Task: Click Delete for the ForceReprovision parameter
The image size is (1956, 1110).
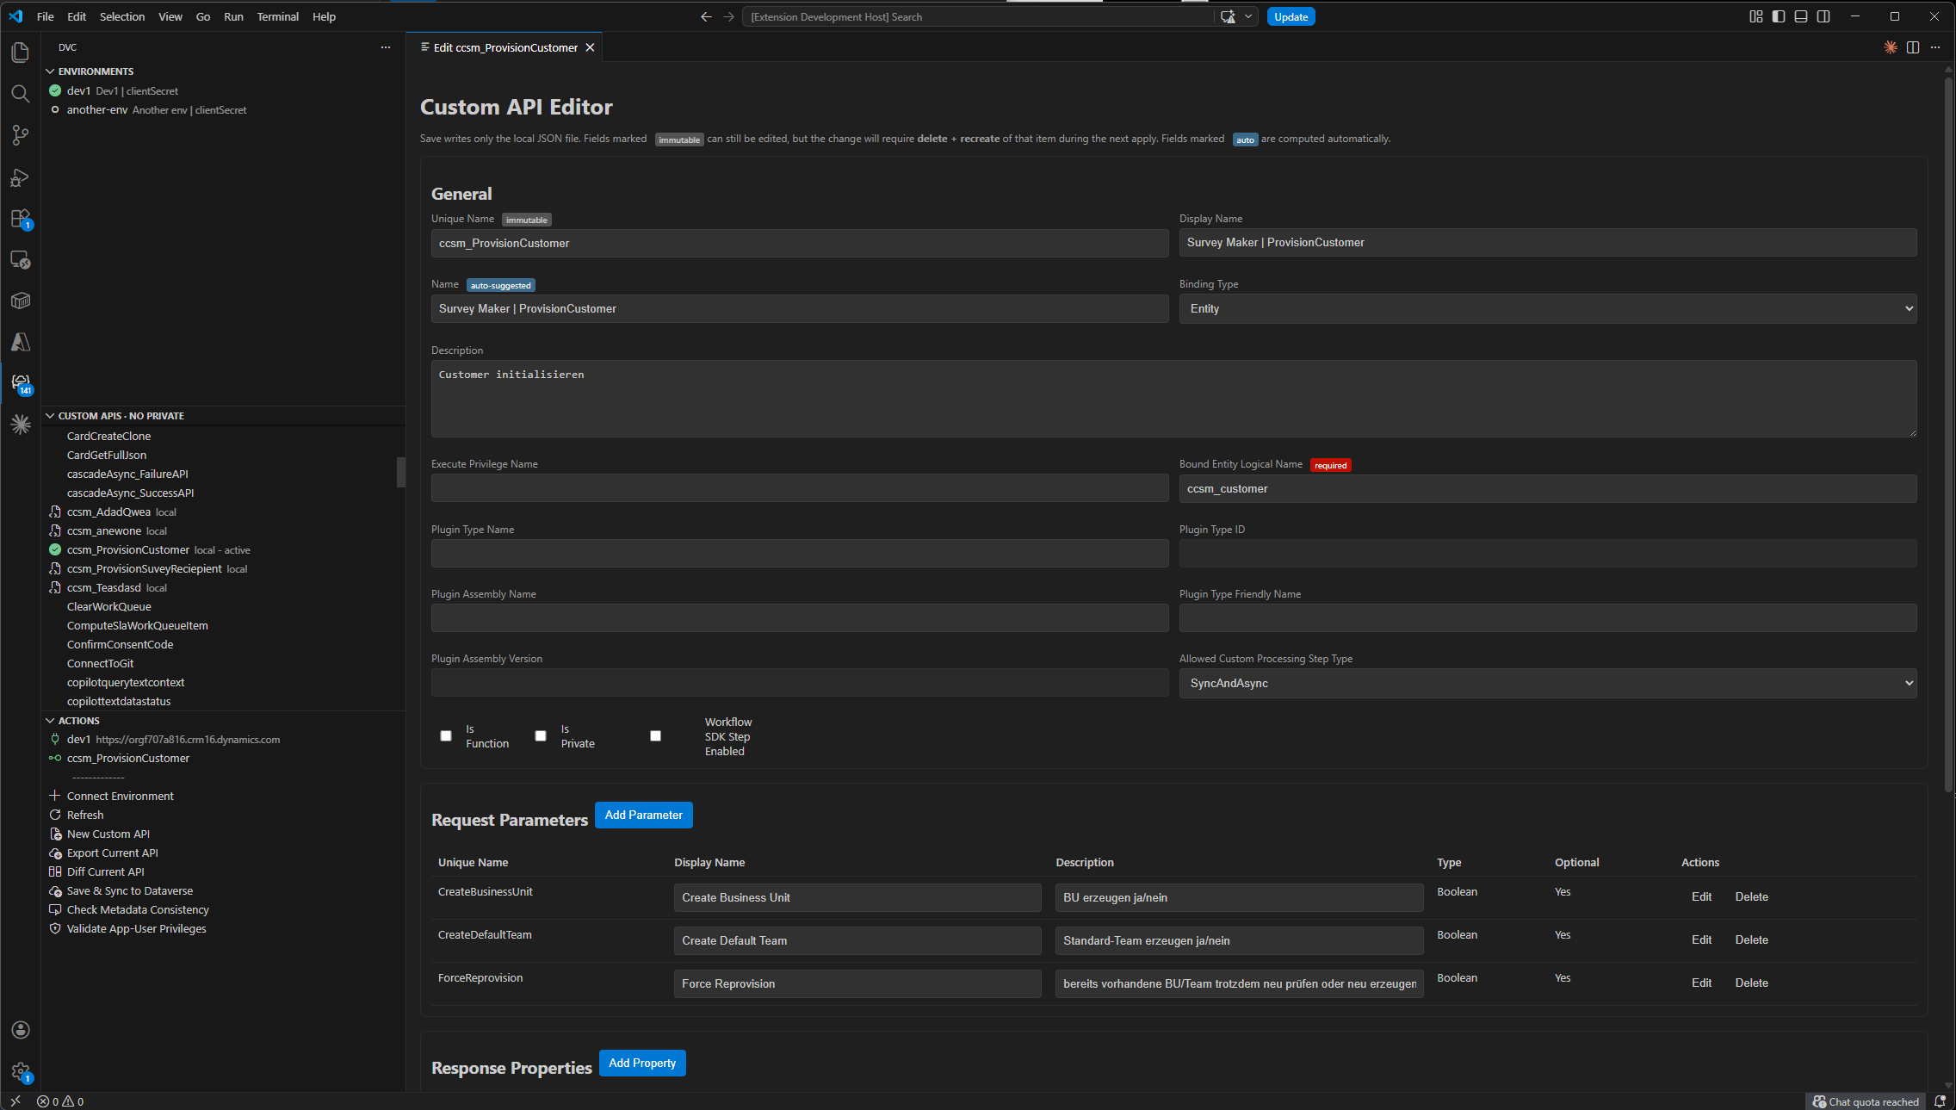Action: coord(1751,983)
